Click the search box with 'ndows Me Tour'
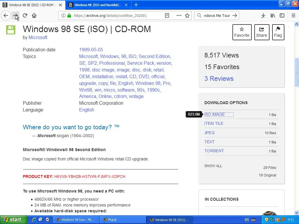 pyautogui.click(x=217, y=16)
